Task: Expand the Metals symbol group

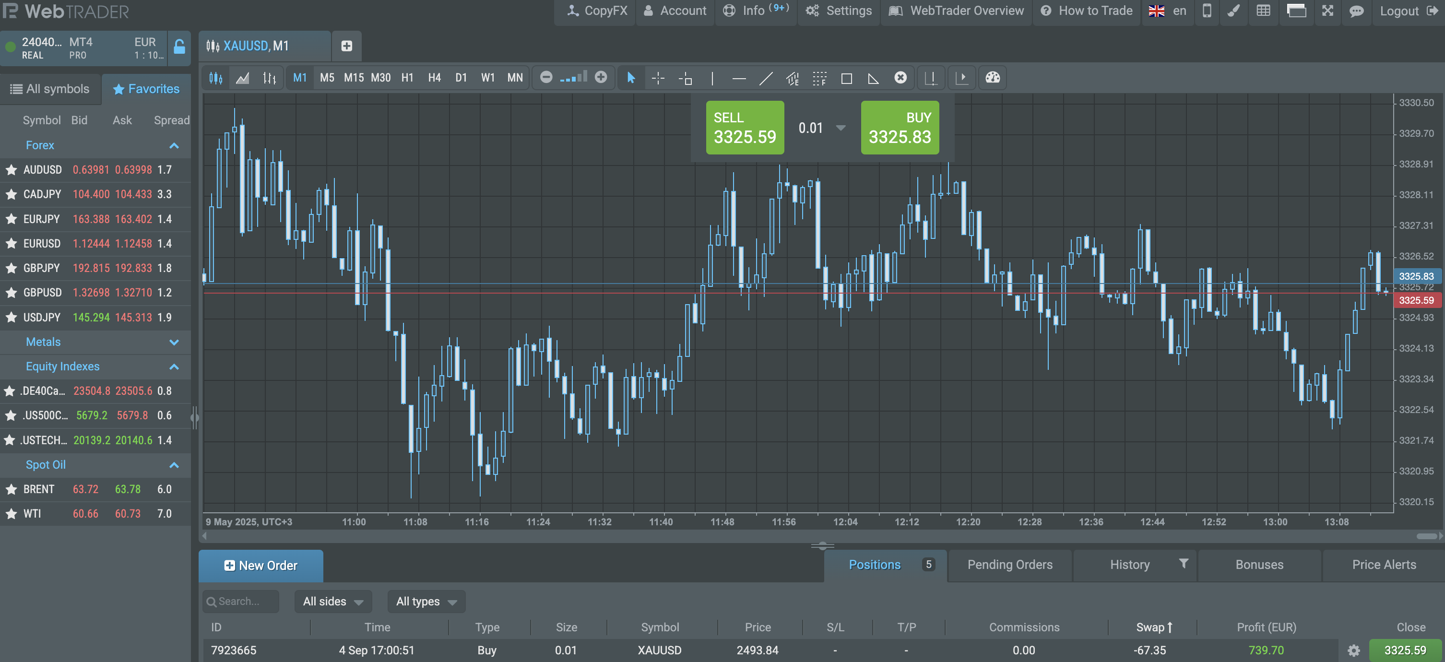Action: coord(174,342)
